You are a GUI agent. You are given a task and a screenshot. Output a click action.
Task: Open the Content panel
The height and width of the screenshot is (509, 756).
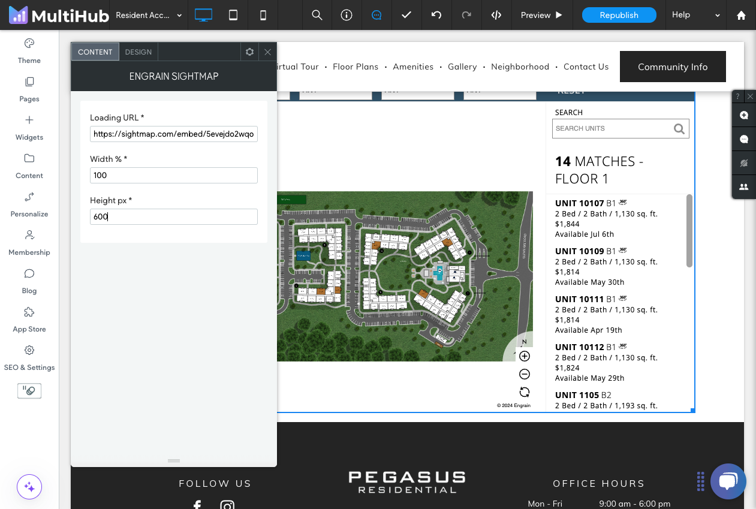pos(29,166)
